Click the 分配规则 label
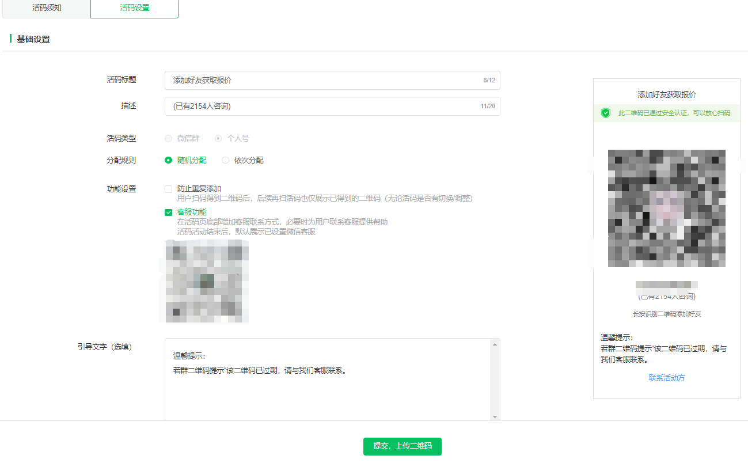Viewport: 748px width, 463px height. tap(121, 160)
